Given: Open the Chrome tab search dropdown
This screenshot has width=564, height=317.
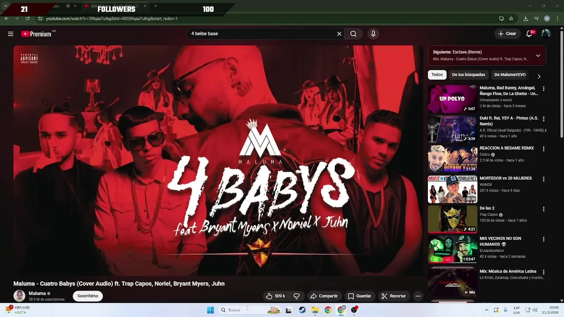Looking at the screenshot, I should coord(6,6).
